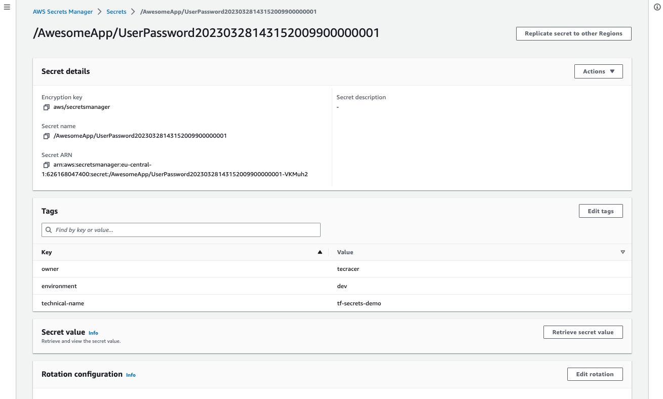Go to Secrets breadcrumb link
The height and width of the screenshot is (399, 663).
coord(116,12)
